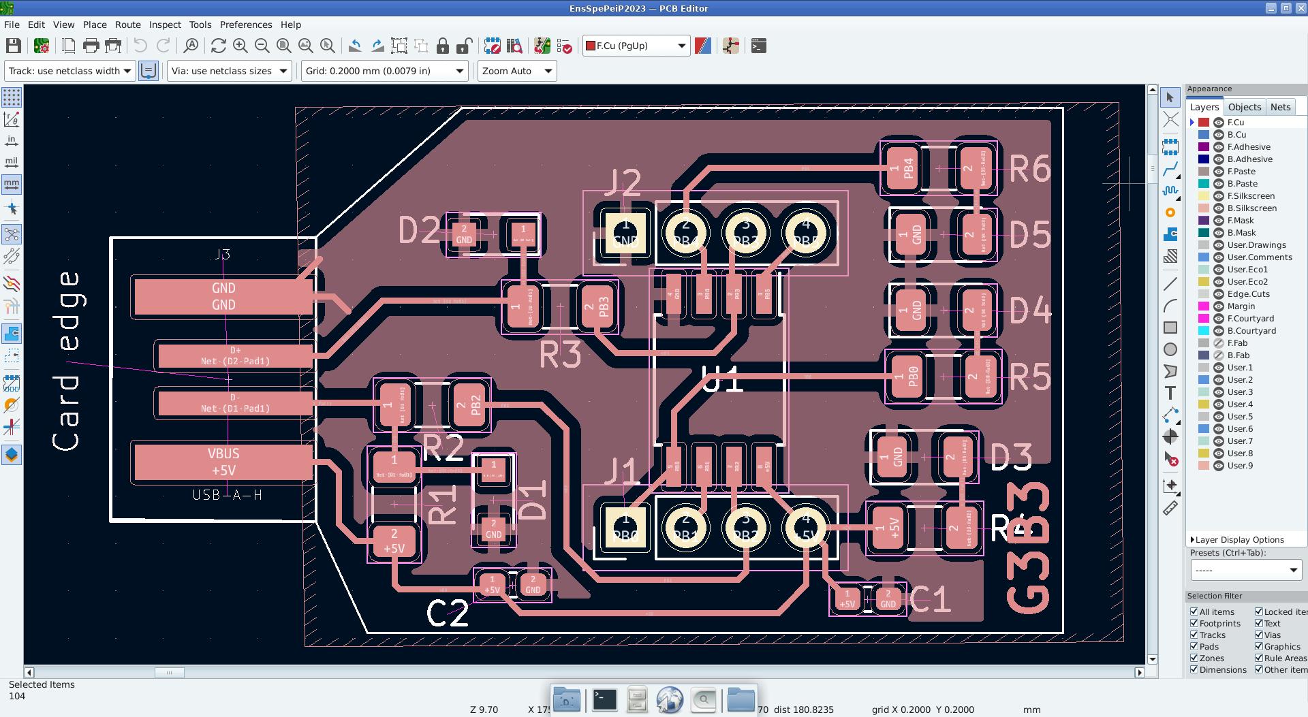
Task: Switch units to inches
Action: tap(12, 141)
